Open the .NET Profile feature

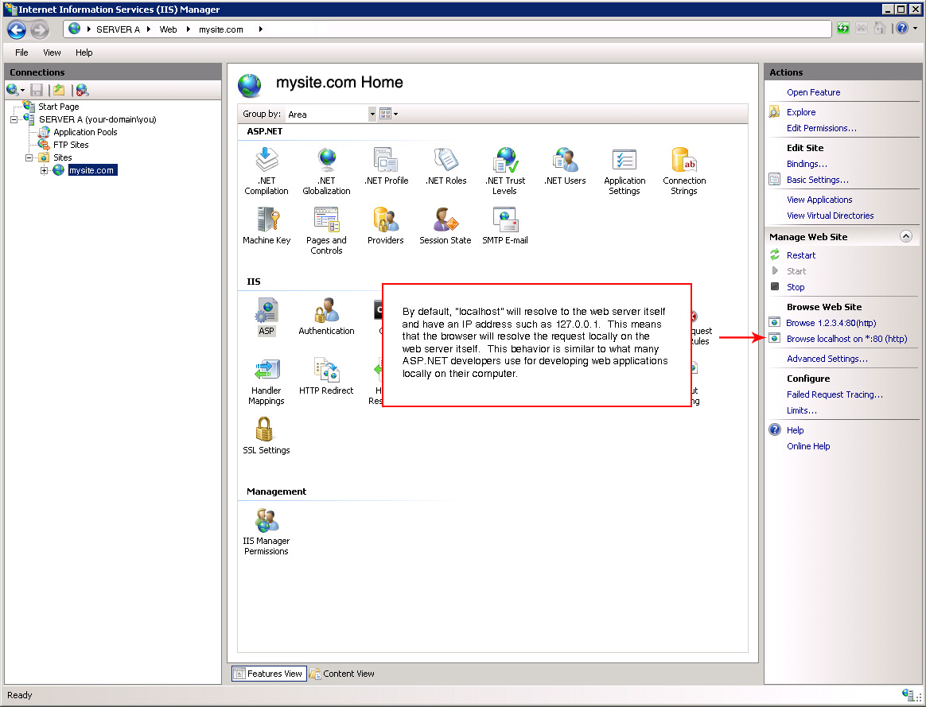(x=386, y=166)
